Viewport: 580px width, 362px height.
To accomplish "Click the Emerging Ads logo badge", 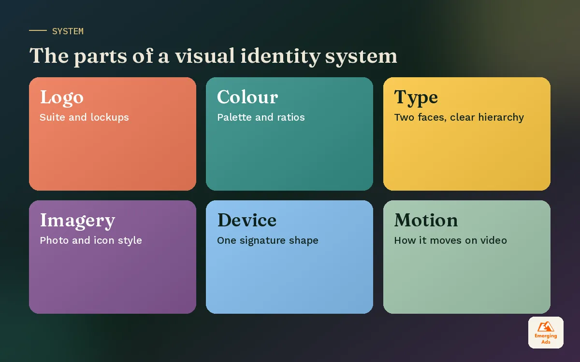I will pyautogui.click(x=546, y=333).
